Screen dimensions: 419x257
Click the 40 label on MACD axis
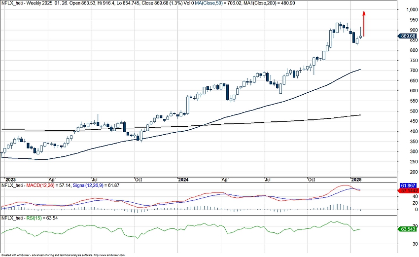tap(415, 196)
